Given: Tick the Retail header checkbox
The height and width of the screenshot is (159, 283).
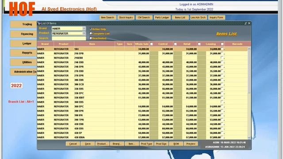Looking at the screenshot, I should tap(199, 44).
